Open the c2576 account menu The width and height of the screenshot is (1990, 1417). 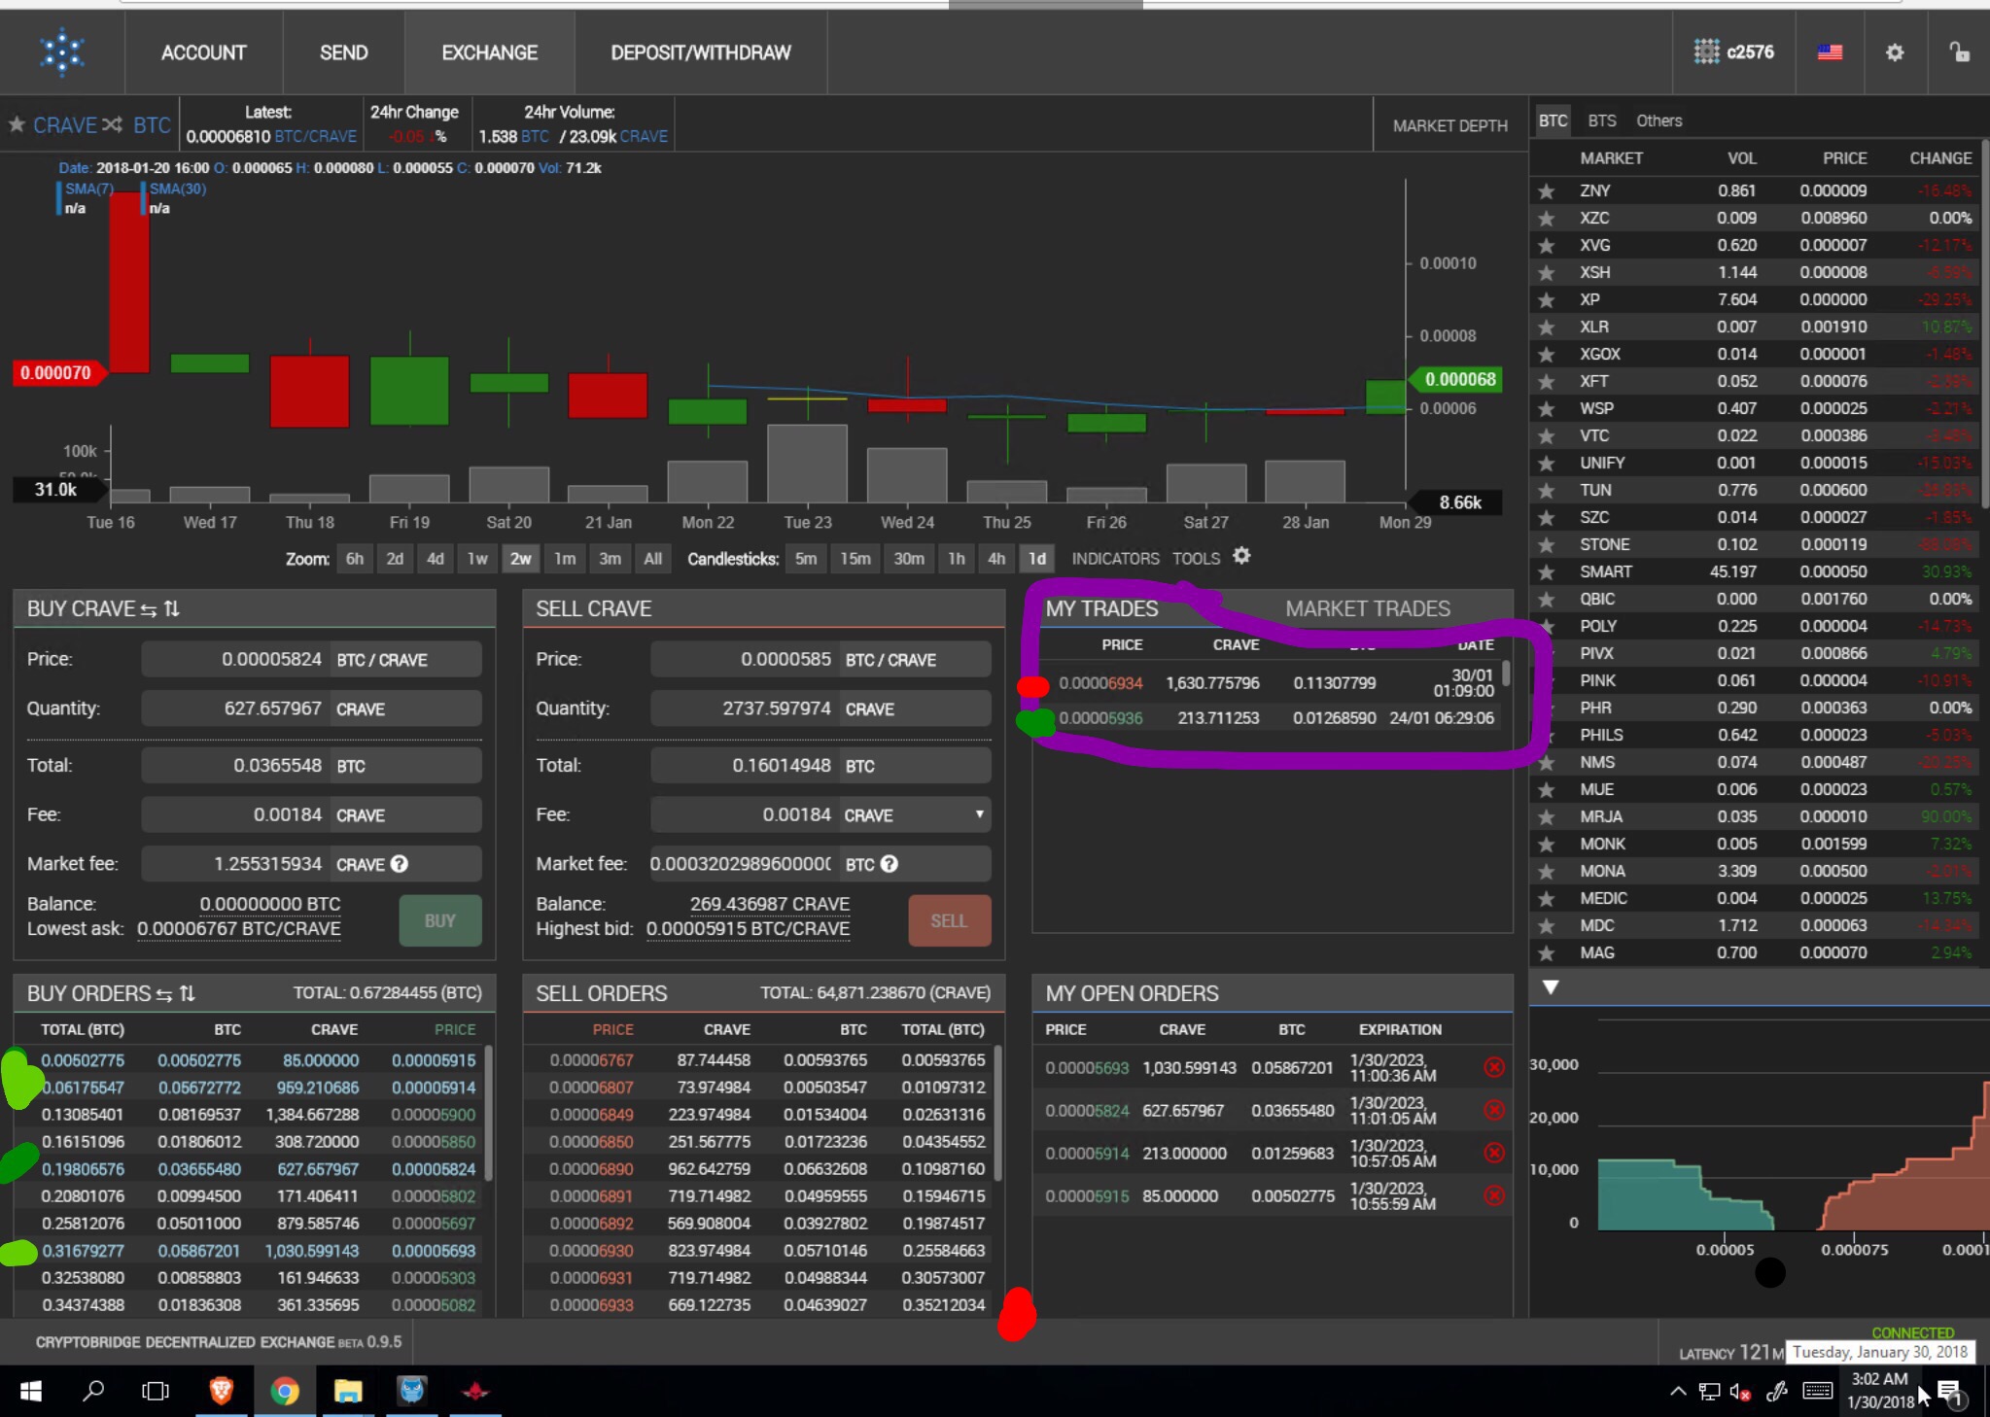point(1733,52)
